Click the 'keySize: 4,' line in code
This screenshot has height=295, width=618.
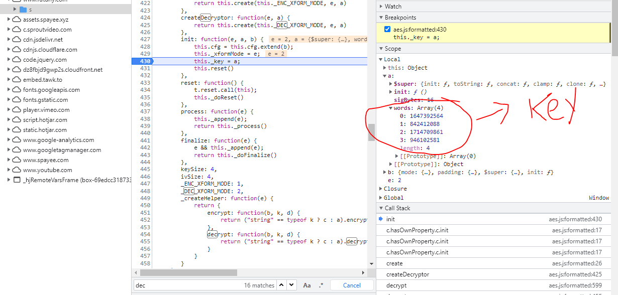pos(197,170)
